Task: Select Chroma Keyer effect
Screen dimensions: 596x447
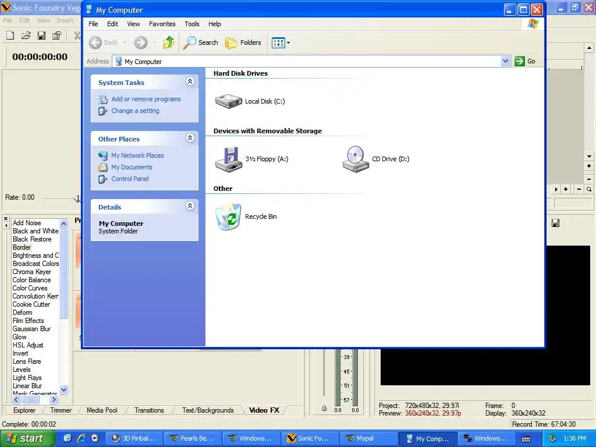Action: (31, 272)
